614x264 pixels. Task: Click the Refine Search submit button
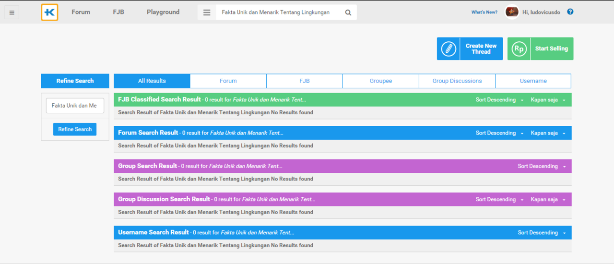tap(75, 129)
